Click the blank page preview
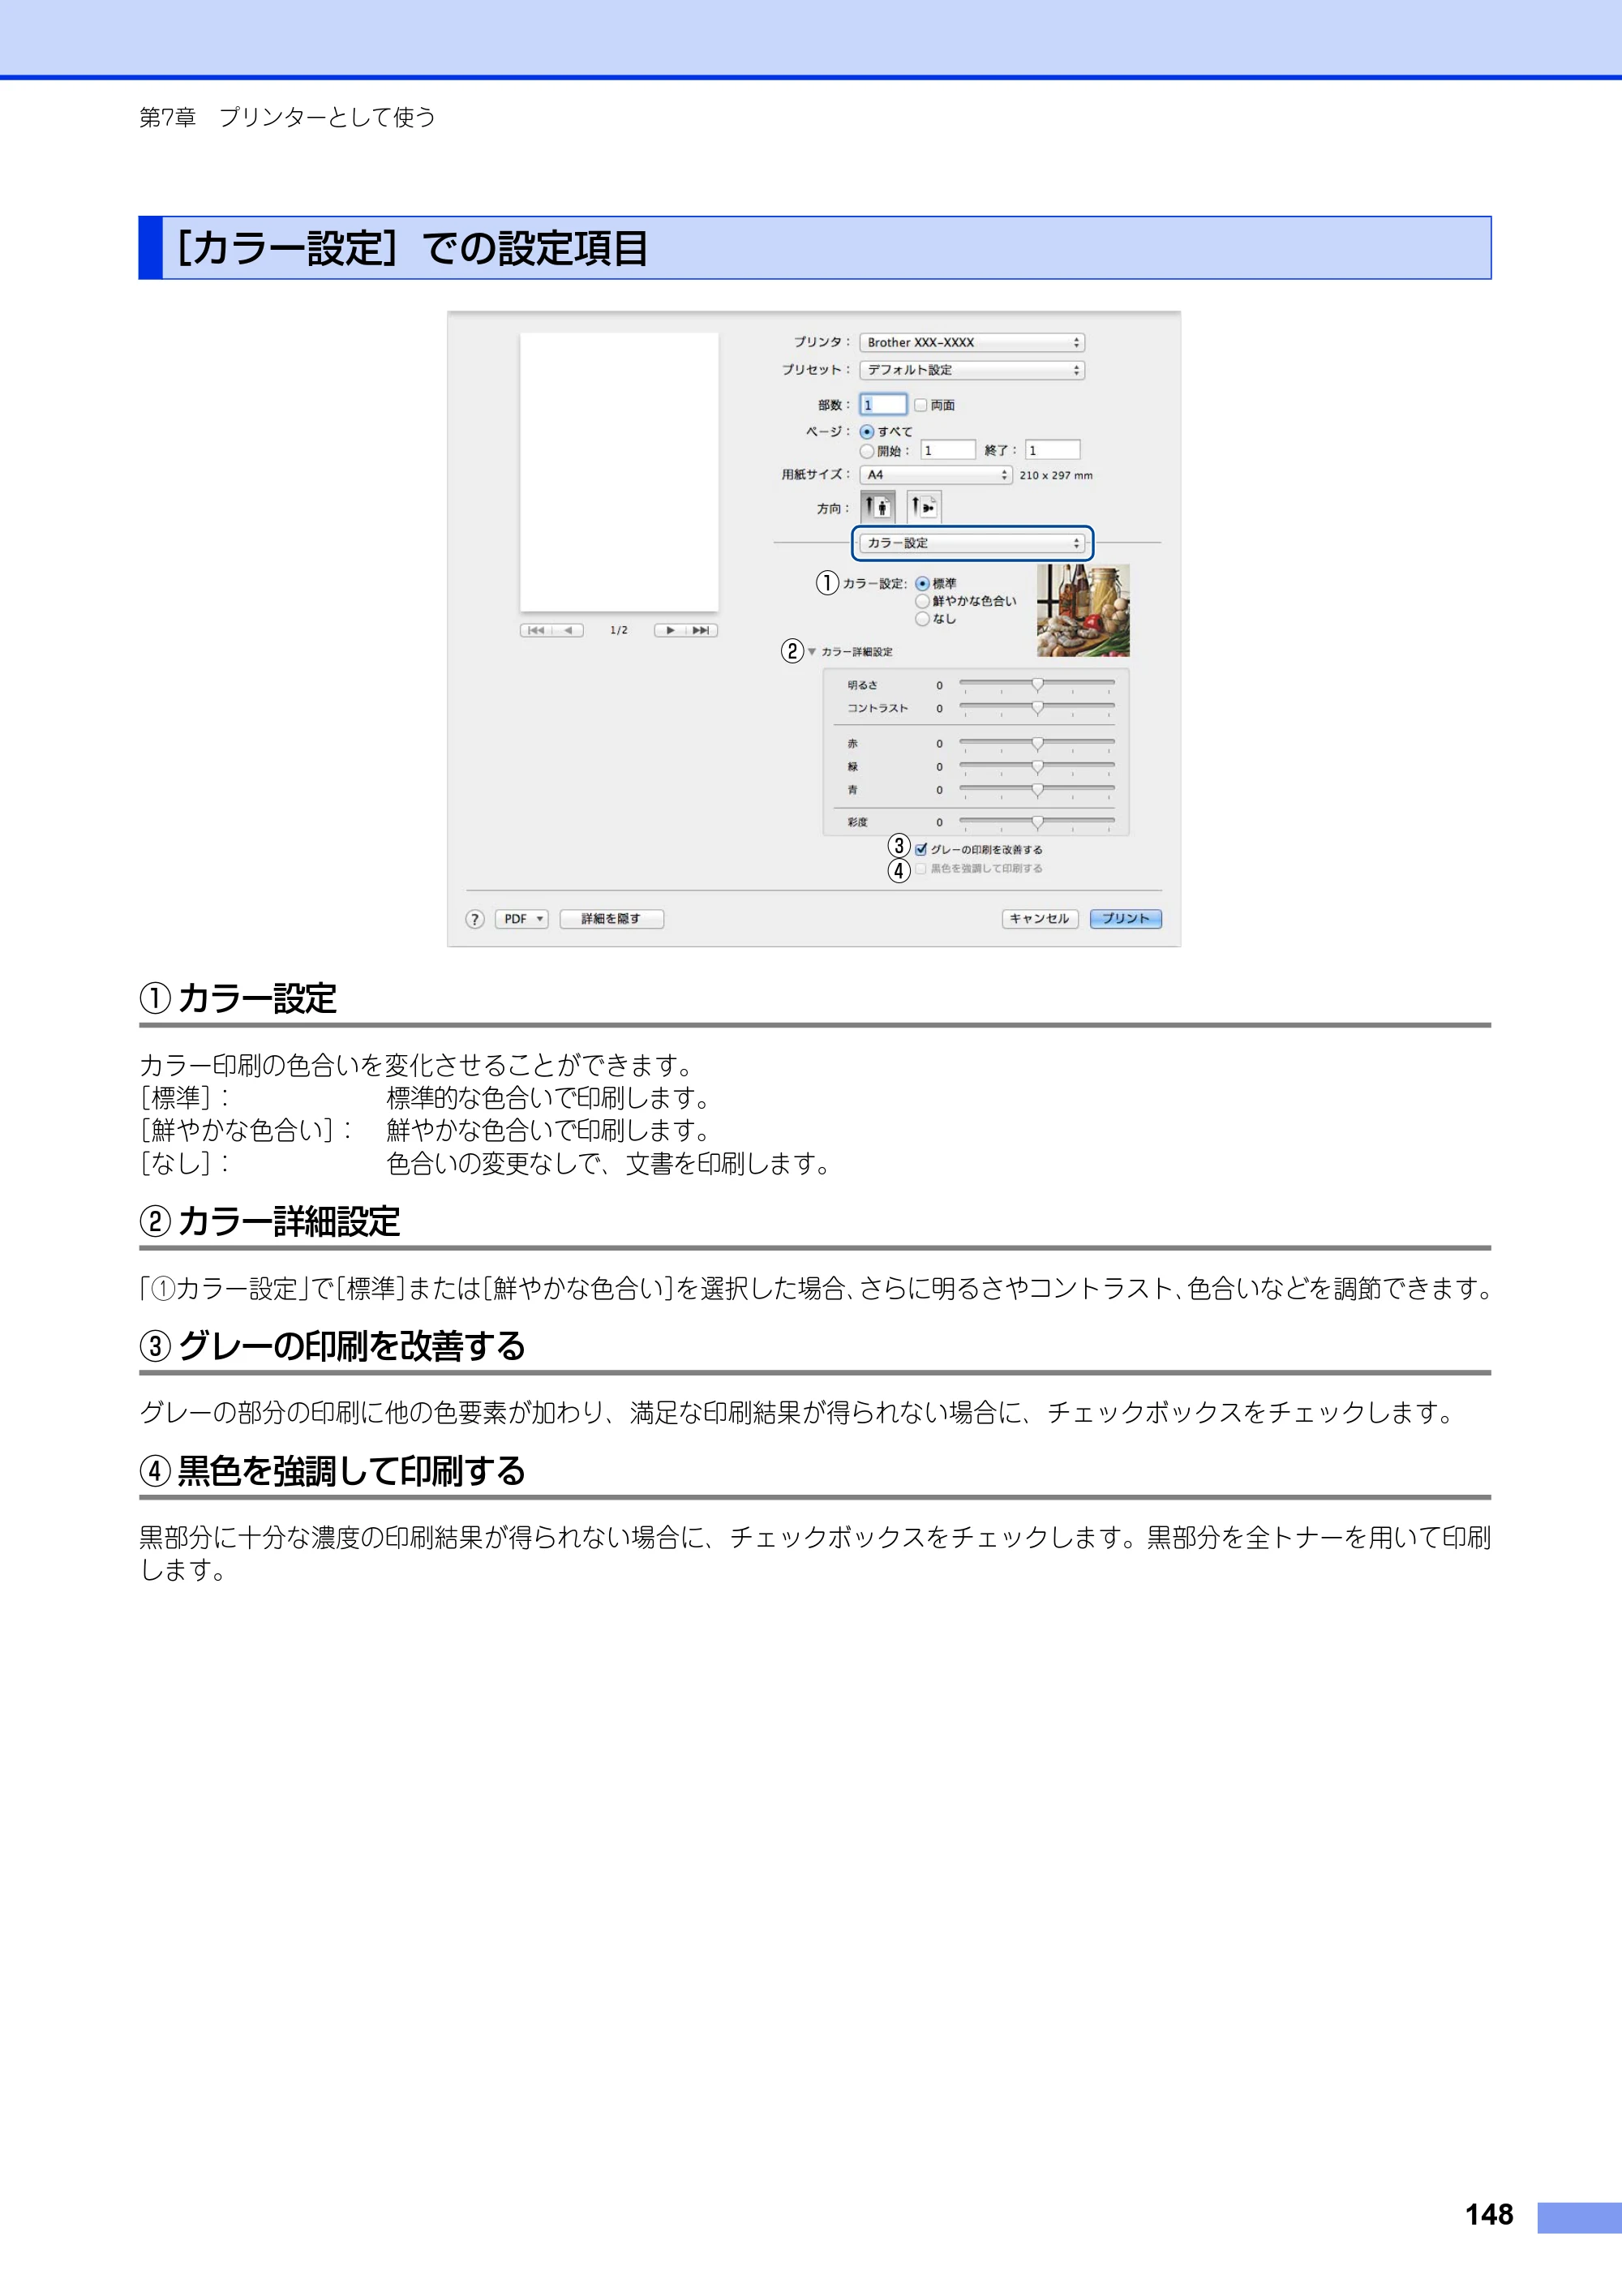 pos(619,472)
